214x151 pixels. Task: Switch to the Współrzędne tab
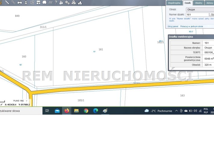pos(174,3)
